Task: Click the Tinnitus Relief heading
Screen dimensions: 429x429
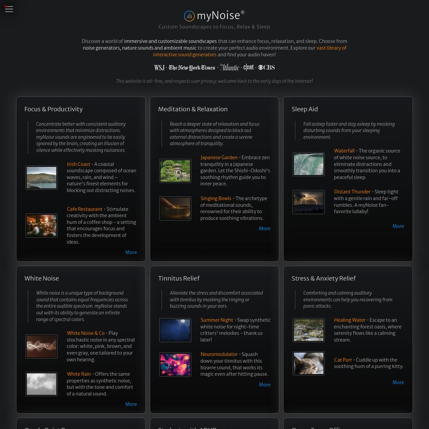Action: (178, 278)
